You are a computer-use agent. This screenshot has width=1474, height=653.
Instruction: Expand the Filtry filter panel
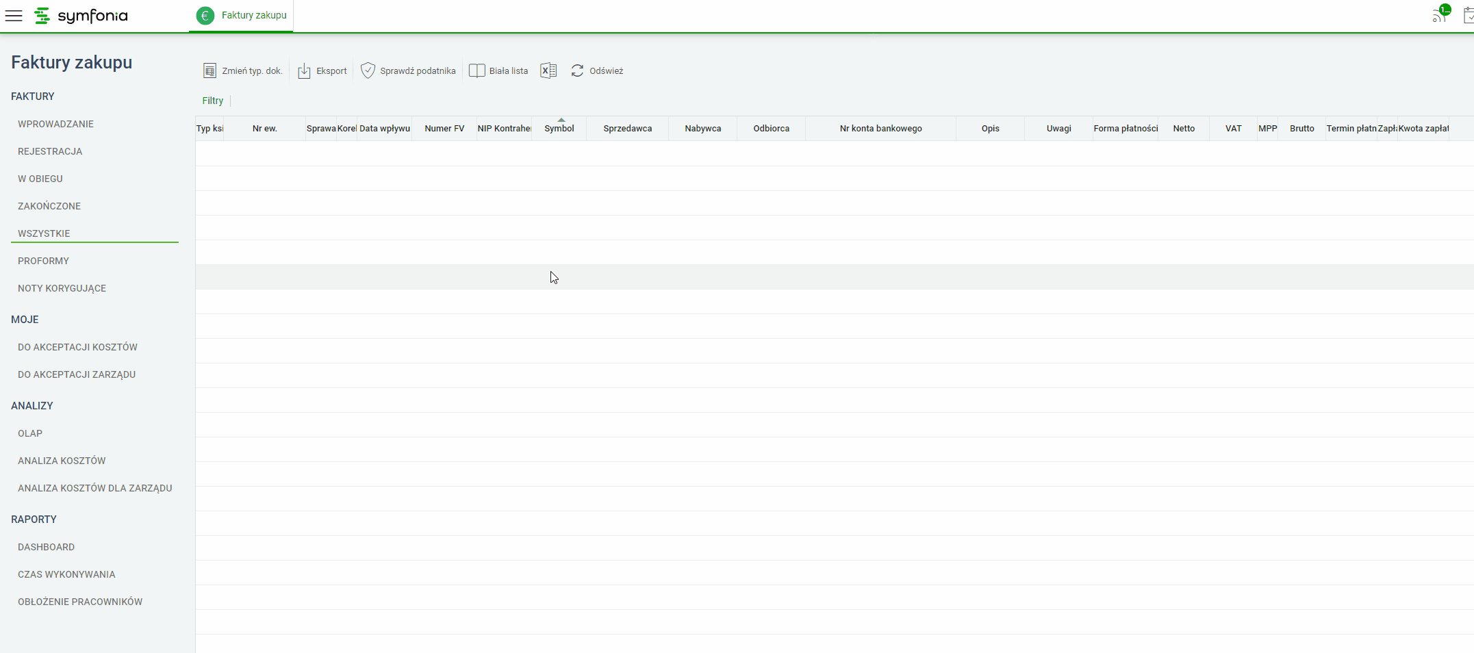(x=213, y=101)
